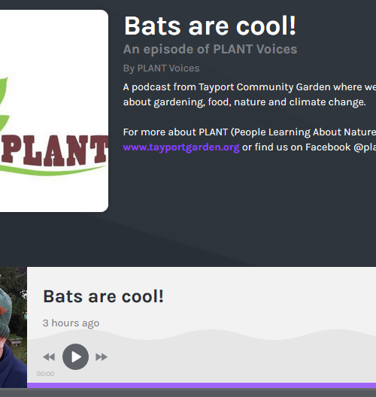The width and height of the screenshot is (376, 397).
Task: Open the PLANT logo podcast artwork
Action: pyautogui.click(x=54, y=111)
